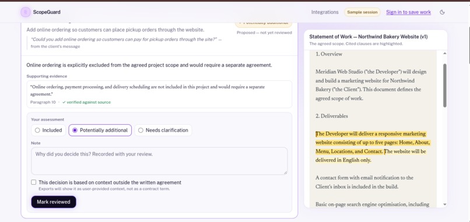The width and height of the screenshot is (470, 222).
Task: Click the 'Supporting evidence' label
Action: click(x=47, y=76)
